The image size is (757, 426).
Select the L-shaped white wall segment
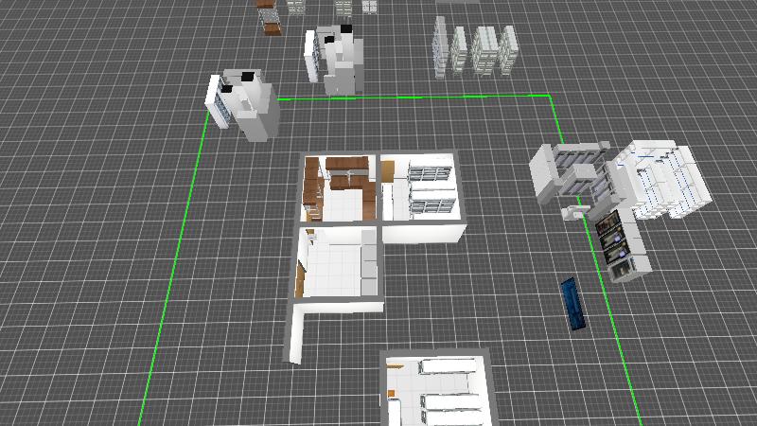coord(333,330)
